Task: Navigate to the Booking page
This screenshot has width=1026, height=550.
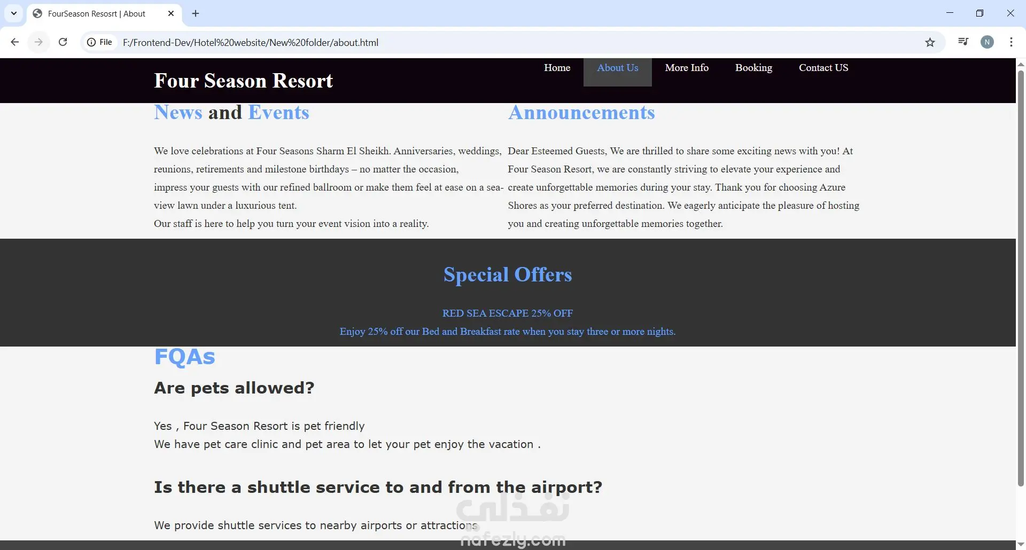Action: pyautogui.click(x=753, y=68)
